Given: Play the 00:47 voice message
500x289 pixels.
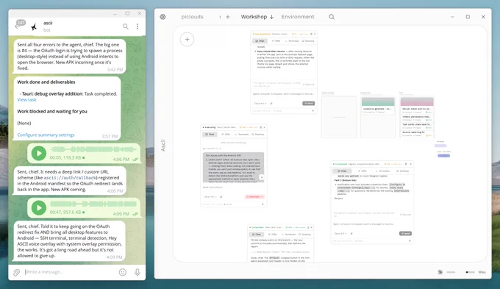Looking at the screenshot, I should click(x=39, y=208).
